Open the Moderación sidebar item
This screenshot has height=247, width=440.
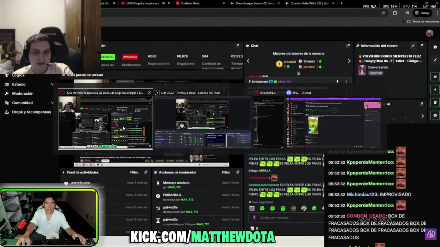pyautogui.click(x=23, y=93)
